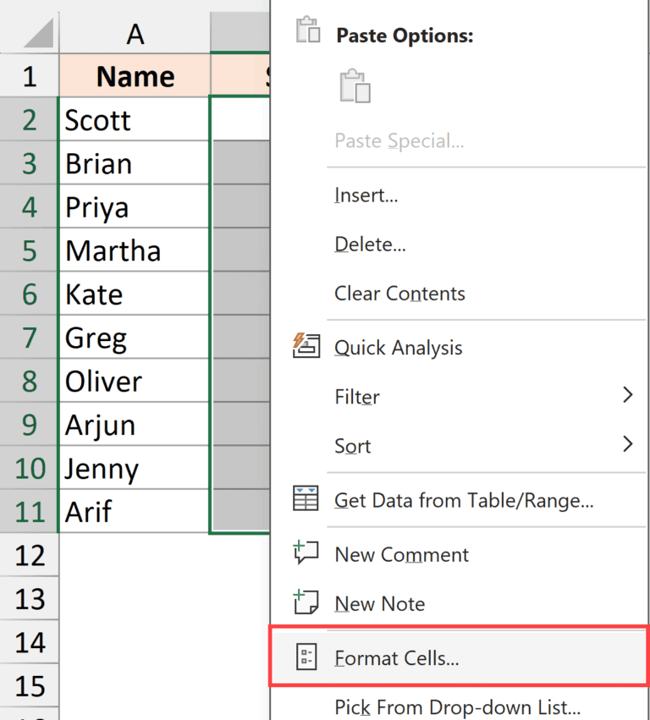This screenshot has height=720, width=650.
Task: Click the small clipboard icon beside Paste Options
Action: pos(308,28)
